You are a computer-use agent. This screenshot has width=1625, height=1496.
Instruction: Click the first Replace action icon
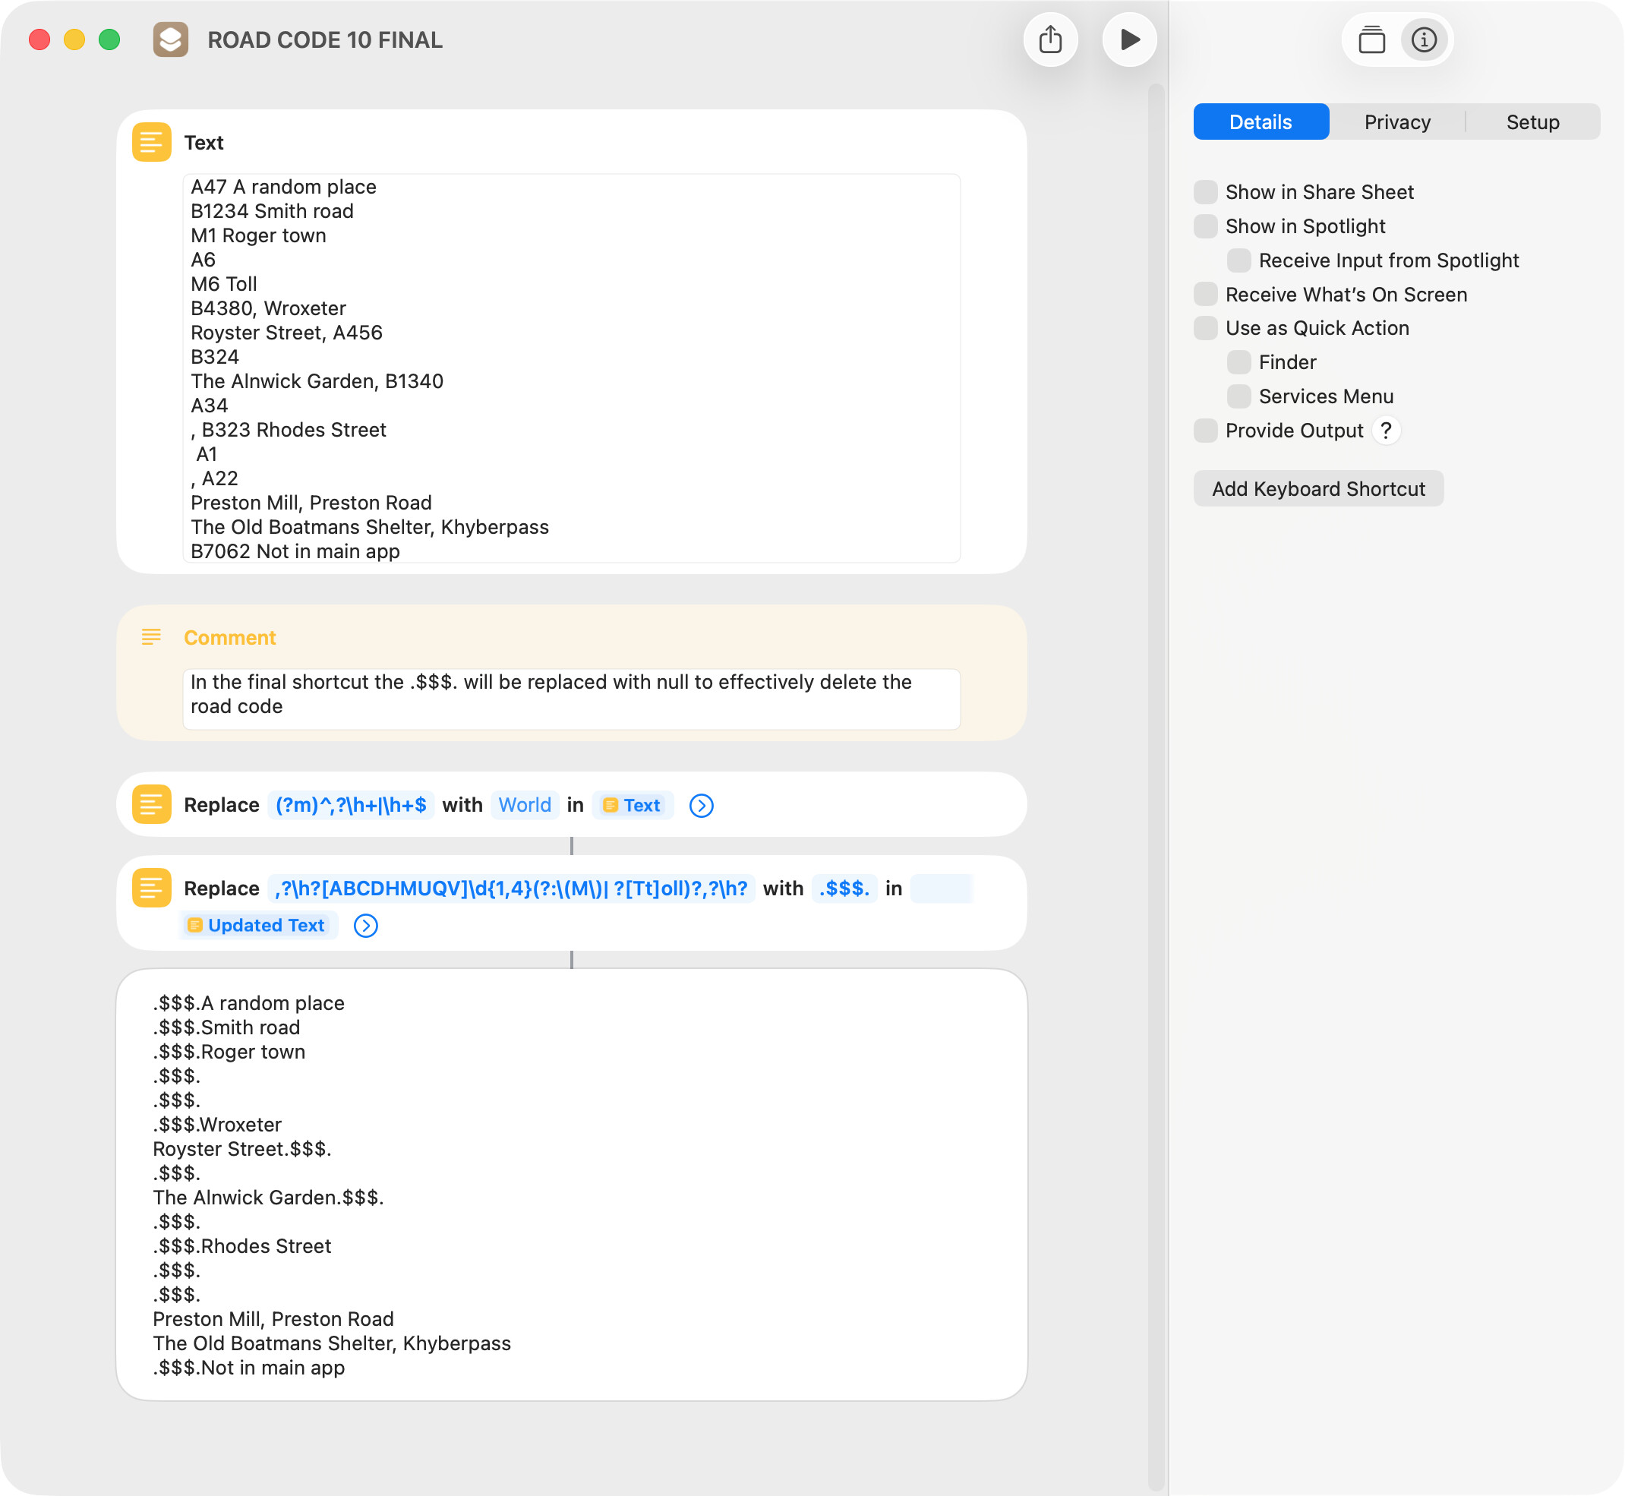(151, 805)
